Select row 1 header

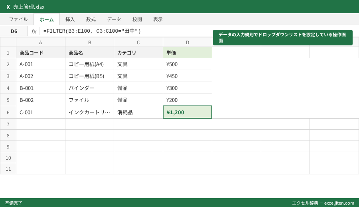click(8, 53)
